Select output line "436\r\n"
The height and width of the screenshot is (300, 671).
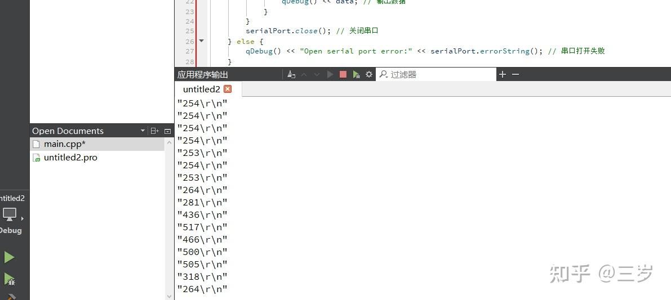pyautogui.click(x=202, y=214)
